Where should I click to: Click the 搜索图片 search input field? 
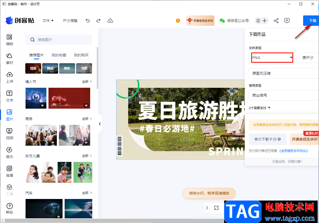(59, 40)
